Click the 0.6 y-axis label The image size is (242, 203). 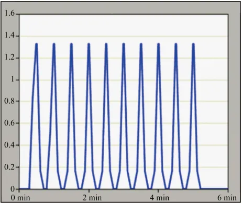(9, 123)
